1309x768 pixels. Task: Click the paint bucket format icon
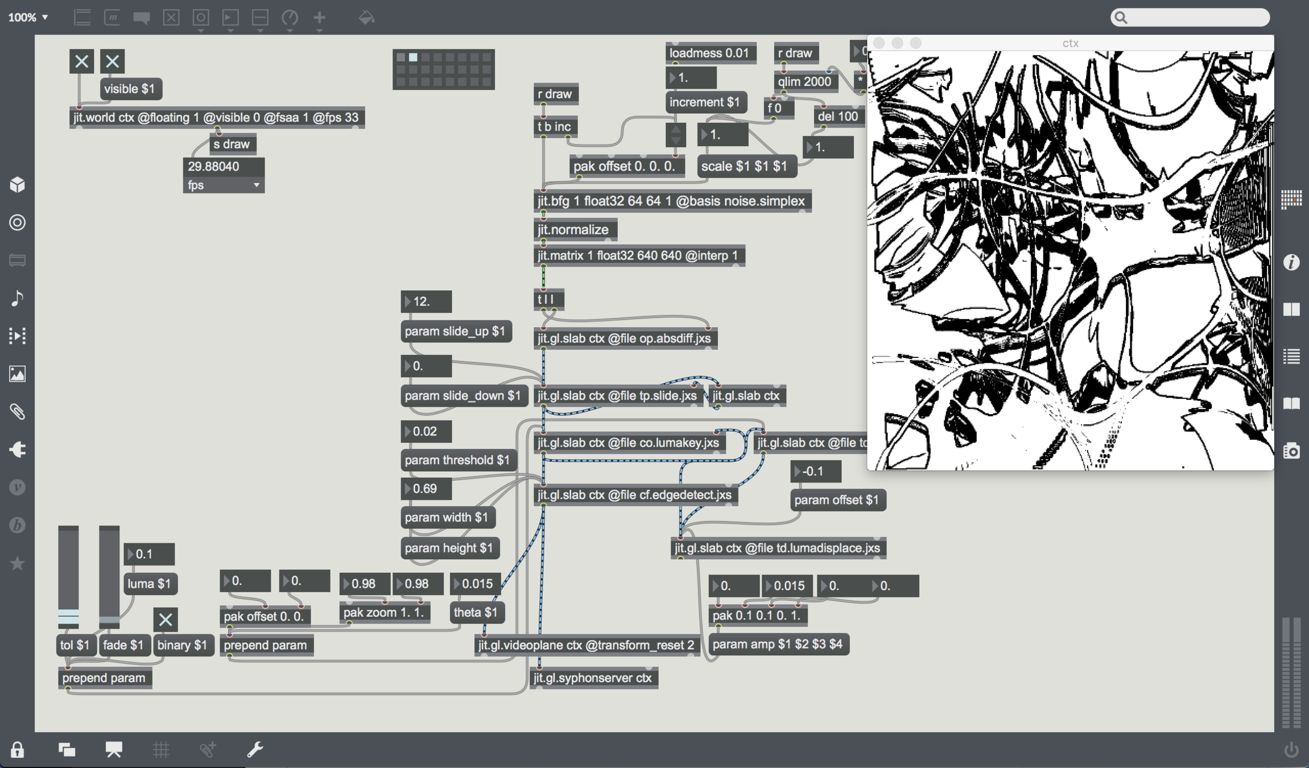point(366,18)
